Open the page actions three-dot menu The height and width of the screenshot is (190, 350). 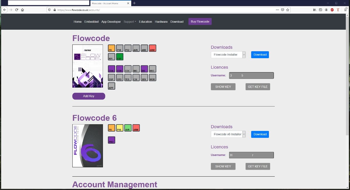[277, 10]
